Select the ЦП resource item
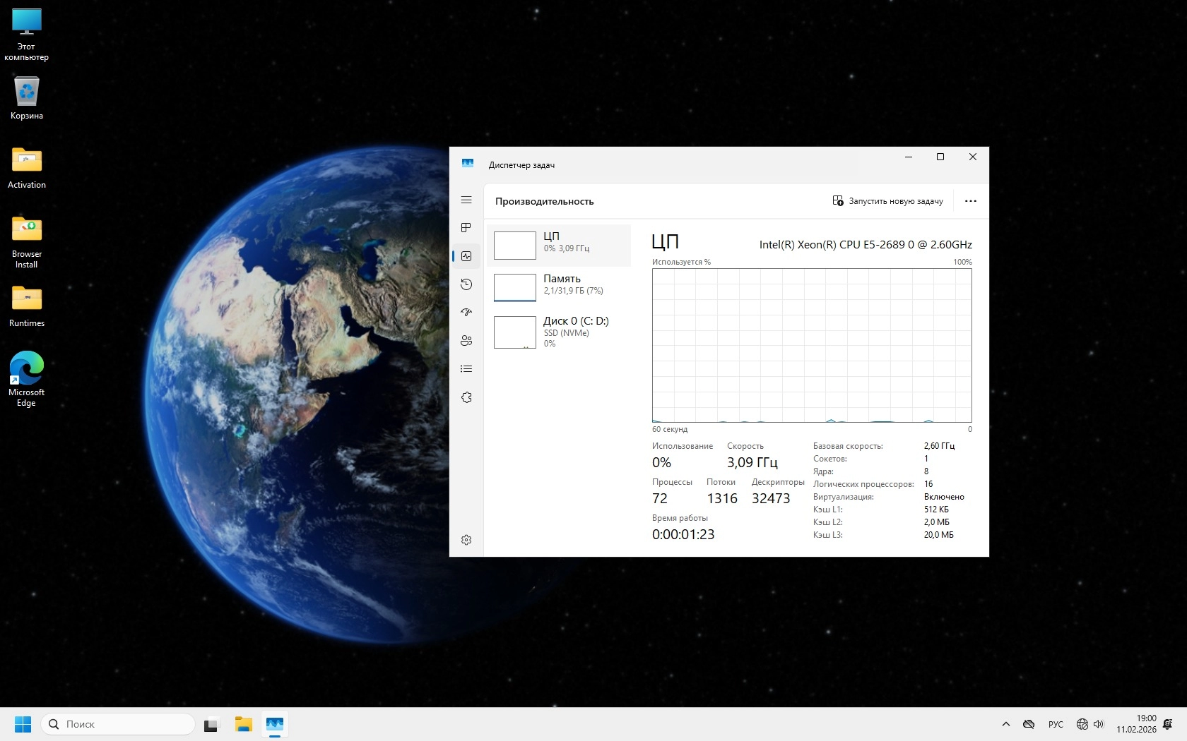This screenshot has height=741, width=1187. point(559,245)
